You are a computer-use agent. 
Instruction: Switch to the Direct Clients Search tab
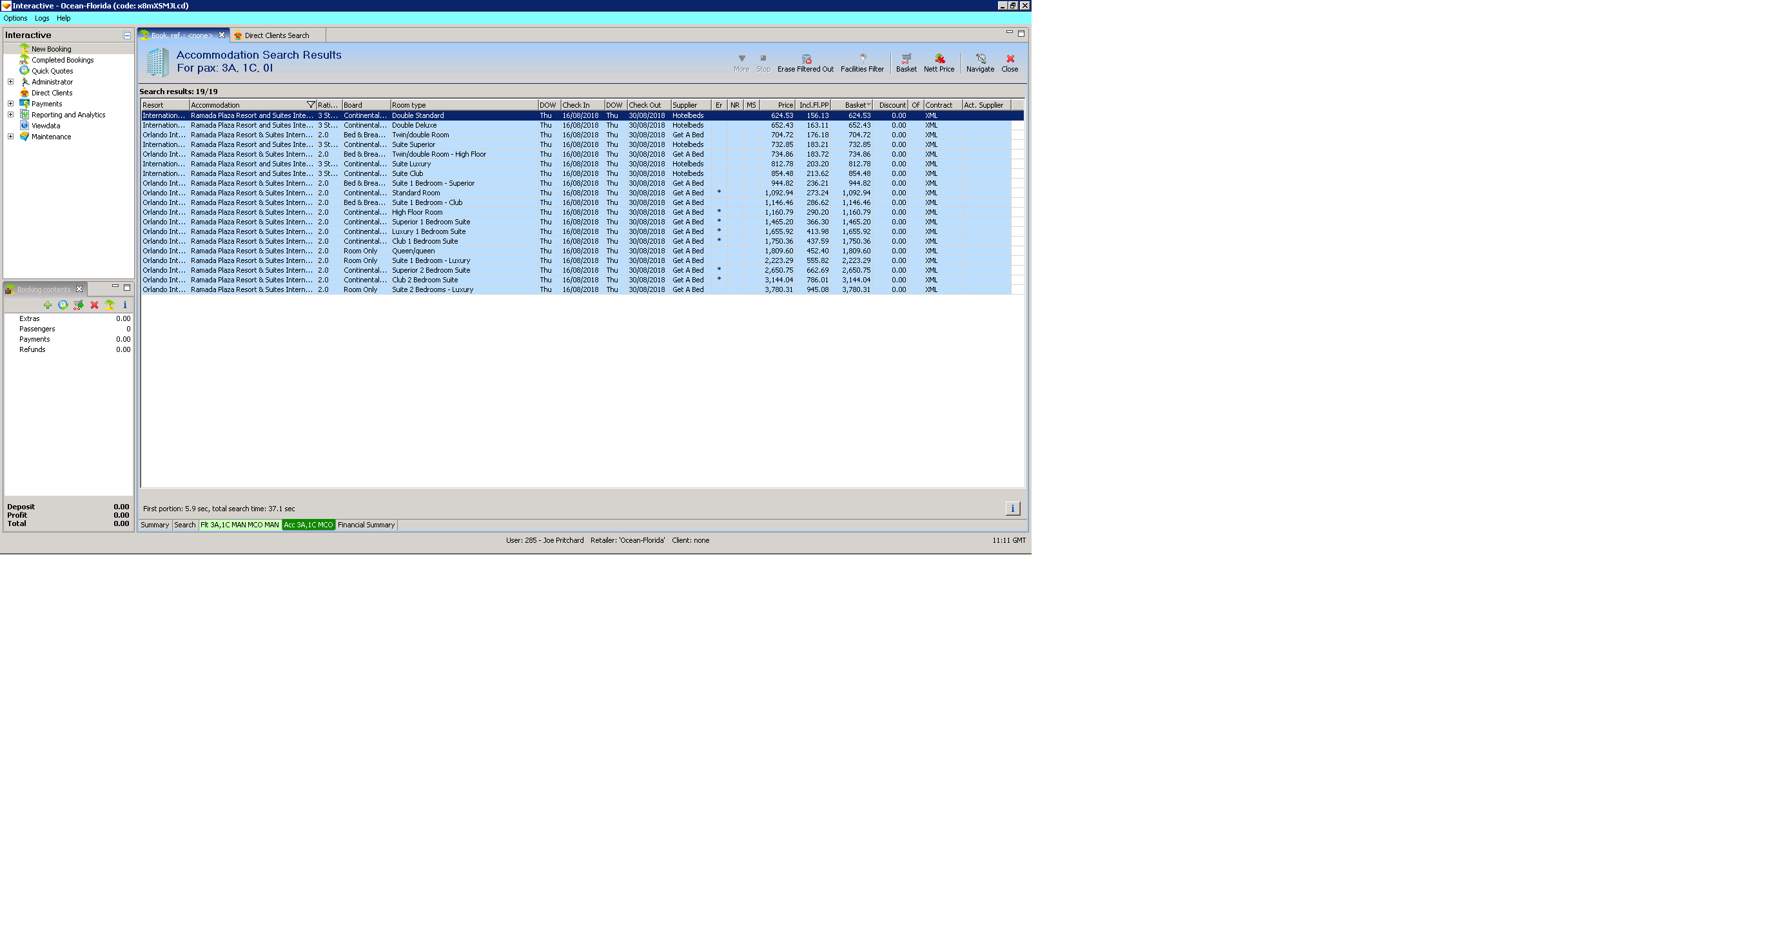(276, 36)
